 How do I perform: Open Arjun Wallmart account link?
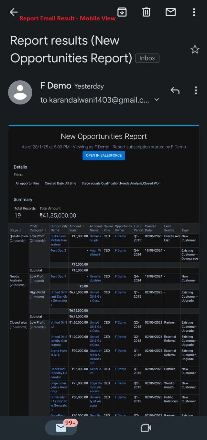coord(95,253)
